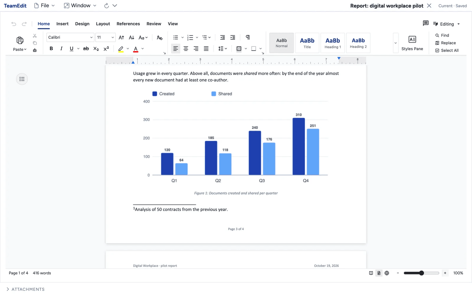
Task: Click the Clear Formatting icon
Action: tap(160, 37)
